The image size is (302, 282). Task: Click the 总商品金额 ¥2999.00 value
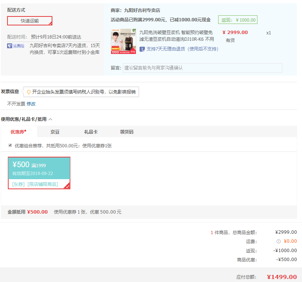pyautogui.click(x=286, y=232)
